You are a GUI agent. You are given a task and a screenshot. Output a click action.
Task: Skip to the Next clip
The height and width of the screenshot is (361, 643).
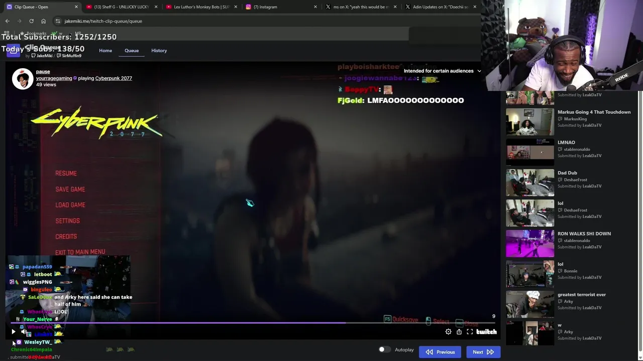(483, 352)
